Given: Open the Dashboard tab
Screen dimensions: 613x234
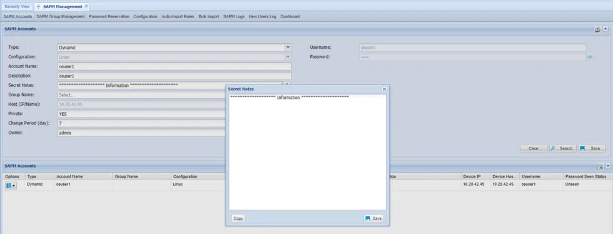Looking at the screenshot, I should (x=290, y=16).
